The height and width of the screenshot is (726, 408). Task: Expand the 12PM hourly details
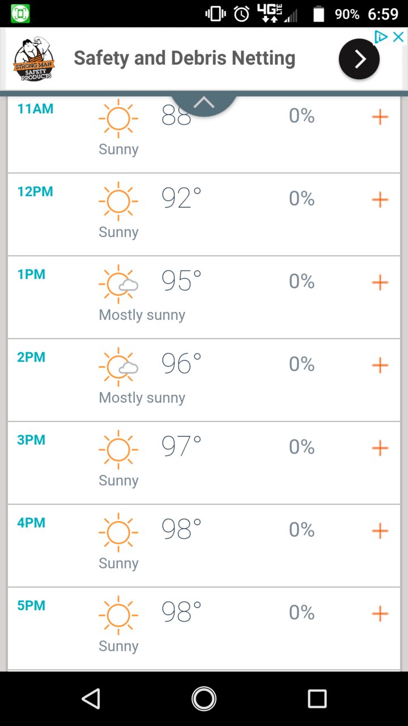(380, 200)
